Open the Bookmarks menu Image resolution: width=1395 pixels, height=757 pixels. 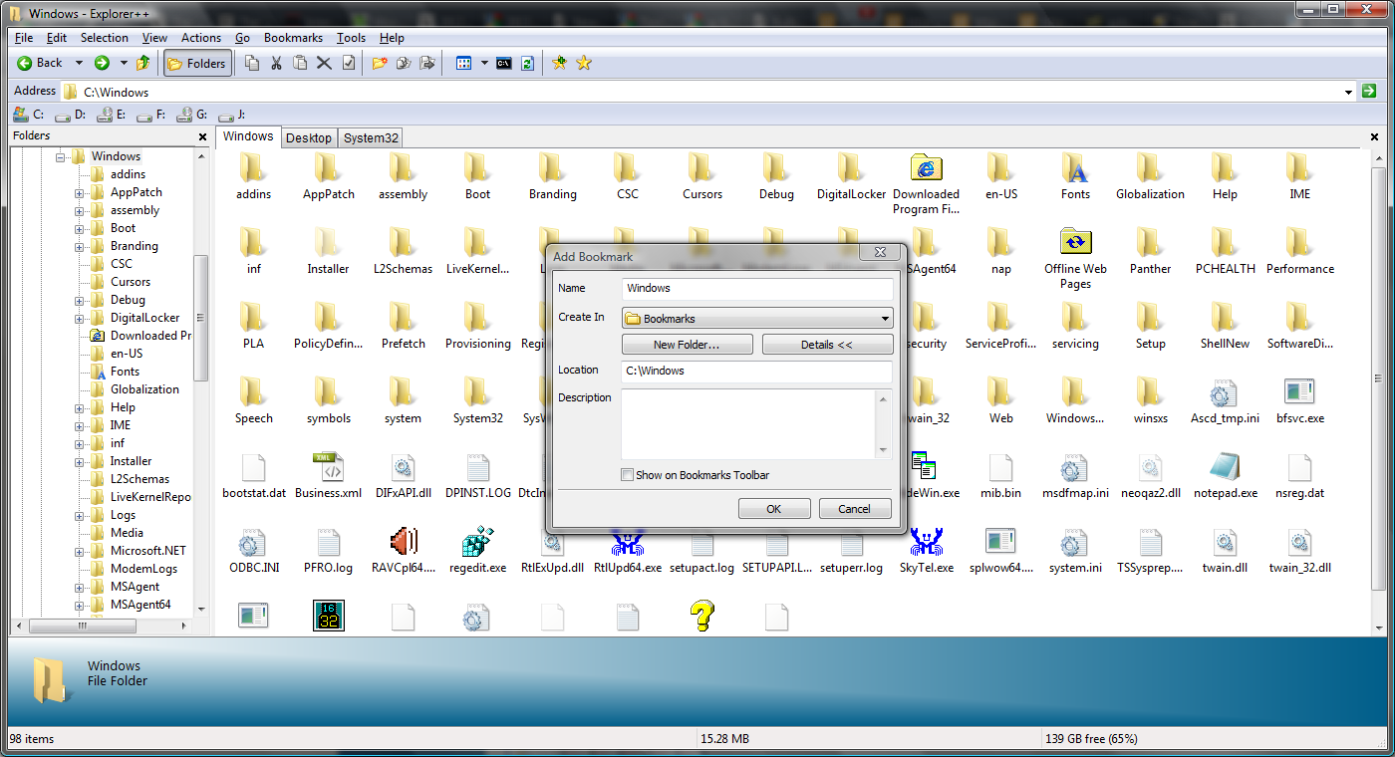pyautogui.click(x=293, y=38)
